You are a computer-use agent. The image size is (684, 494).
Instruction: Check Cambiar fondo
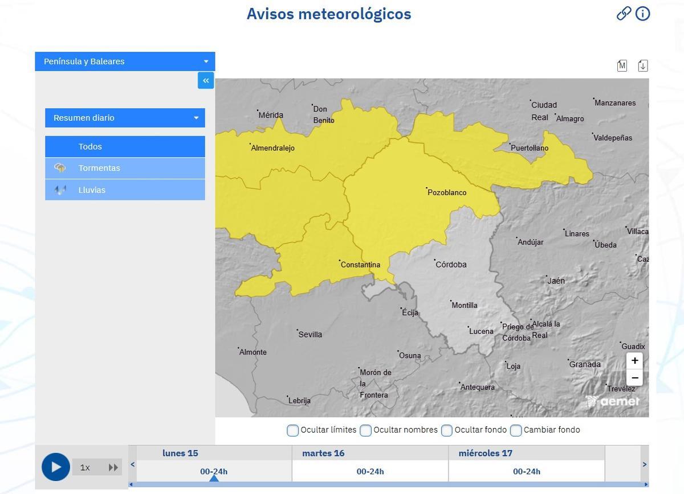[x=516, y=430]
